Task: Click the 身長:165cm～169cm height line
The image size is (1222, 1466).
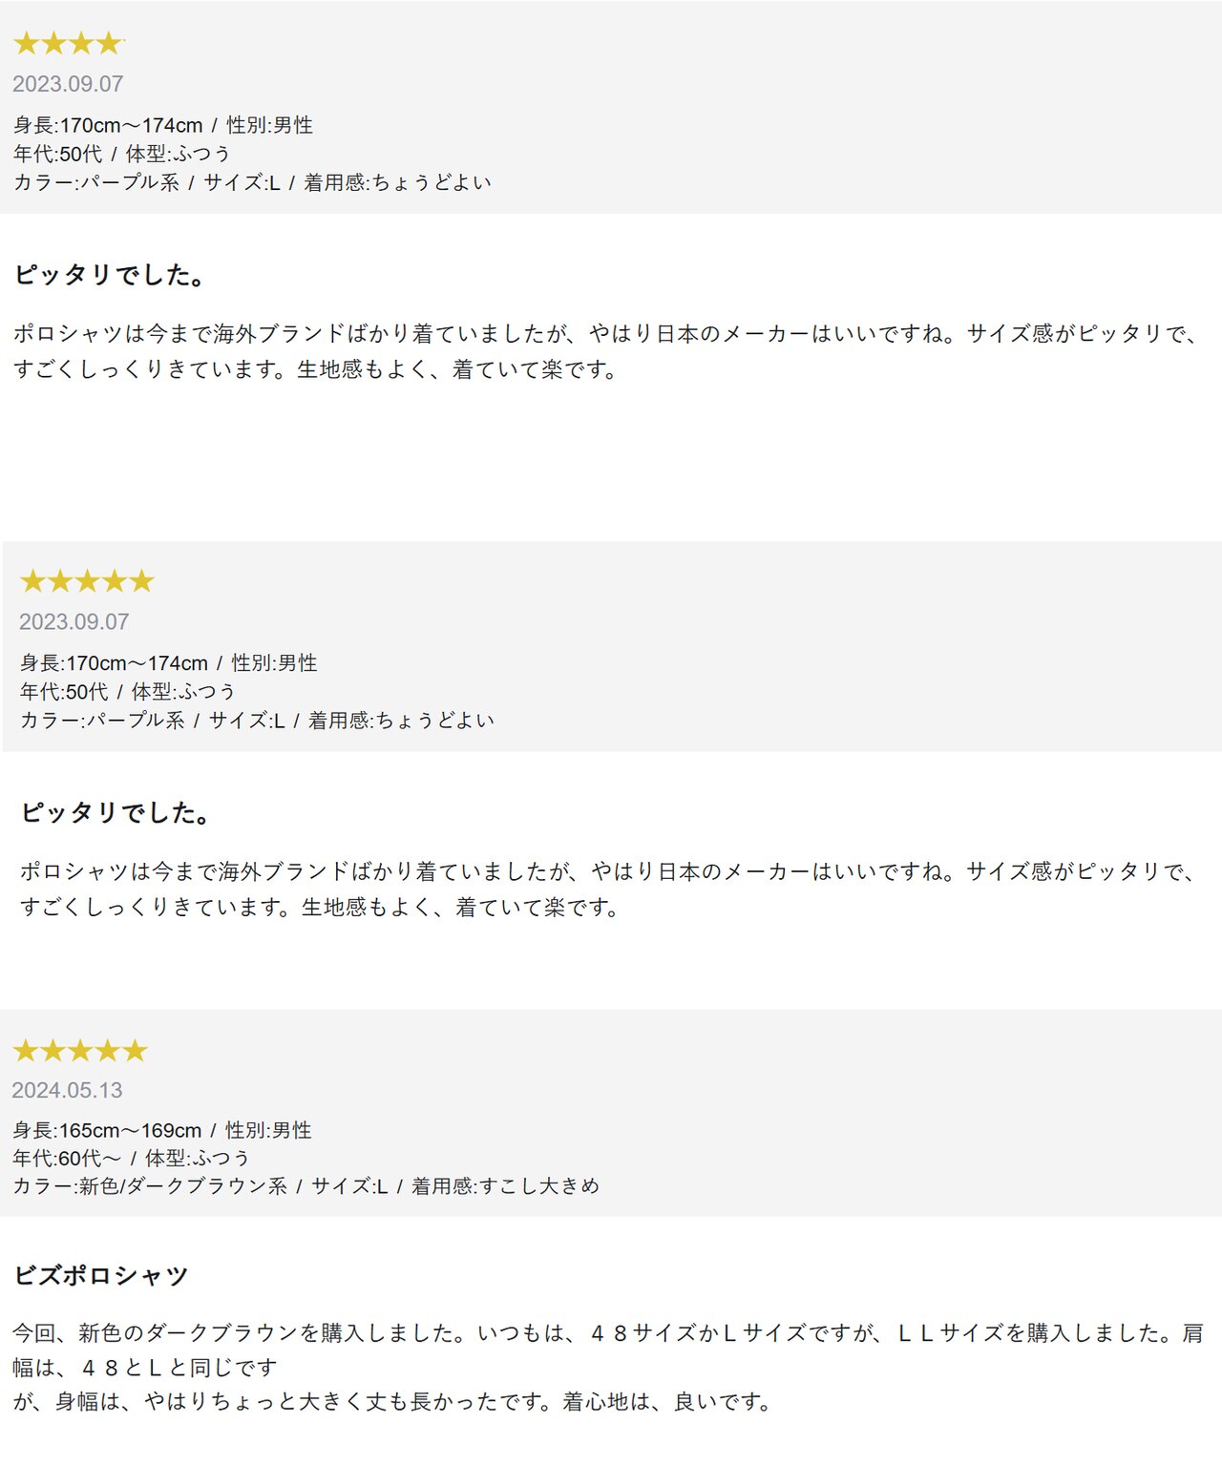Action: click(107, 1130)
